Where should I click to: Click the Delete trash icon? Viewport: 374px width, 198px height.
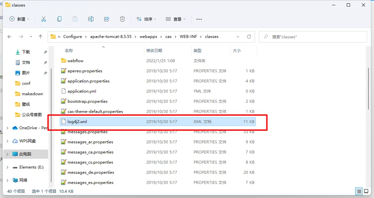point(122,19)
